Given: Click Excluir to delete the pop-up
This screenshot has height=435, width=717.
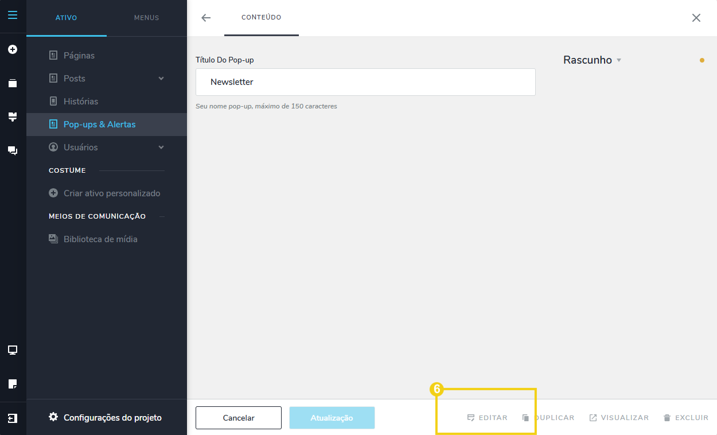Looking at the screenshot, I should (x=685, y=418).
